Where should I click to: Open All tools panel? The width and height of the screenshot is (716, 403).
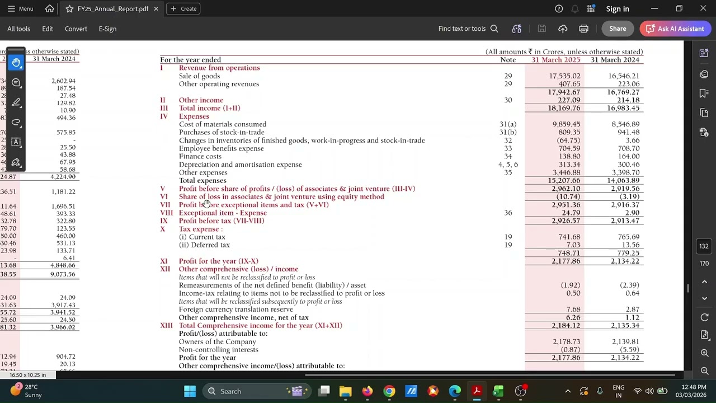18,29
